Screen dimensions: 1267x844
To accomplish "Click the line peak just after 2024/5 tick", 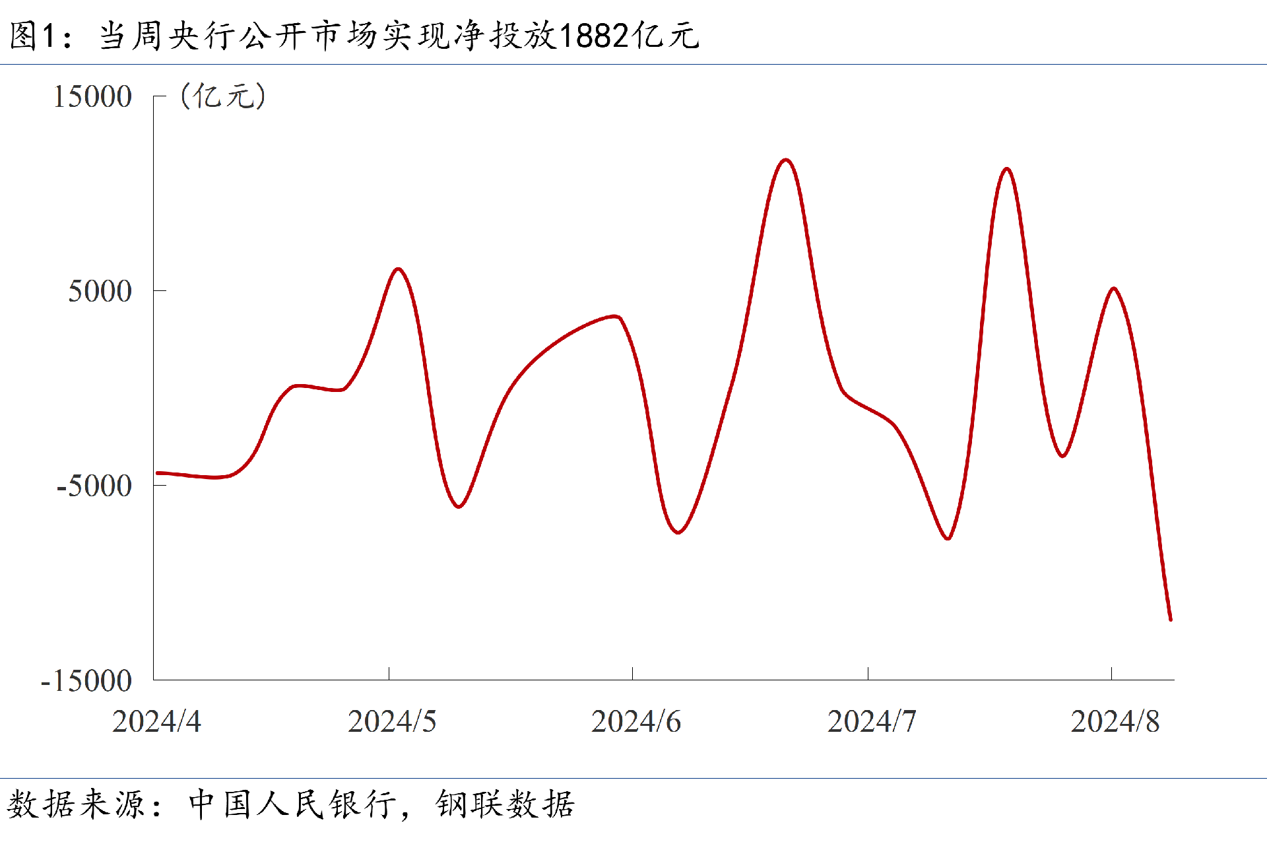I will tap(398, 269).
